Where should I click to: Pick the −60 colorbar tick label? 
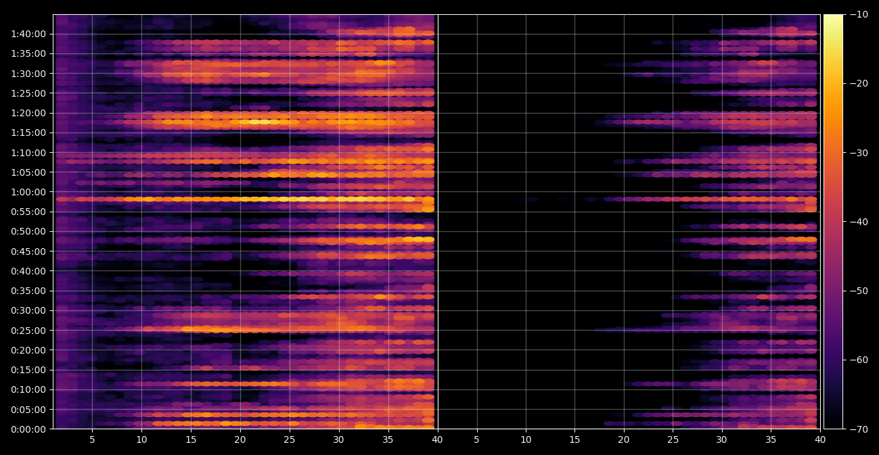click(x=859, y=360)
